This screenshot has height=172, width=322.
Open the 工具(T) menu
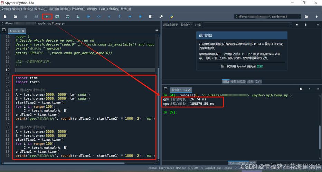[103, 9]
